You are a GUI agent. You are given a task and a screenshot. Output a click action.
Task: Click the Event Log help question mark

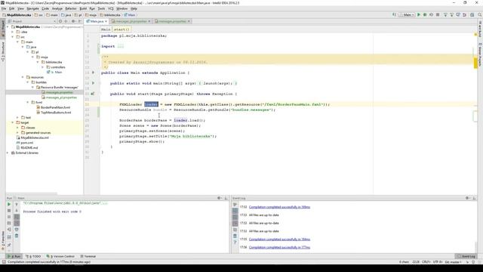pyautogui.click(x=235, y=243)
